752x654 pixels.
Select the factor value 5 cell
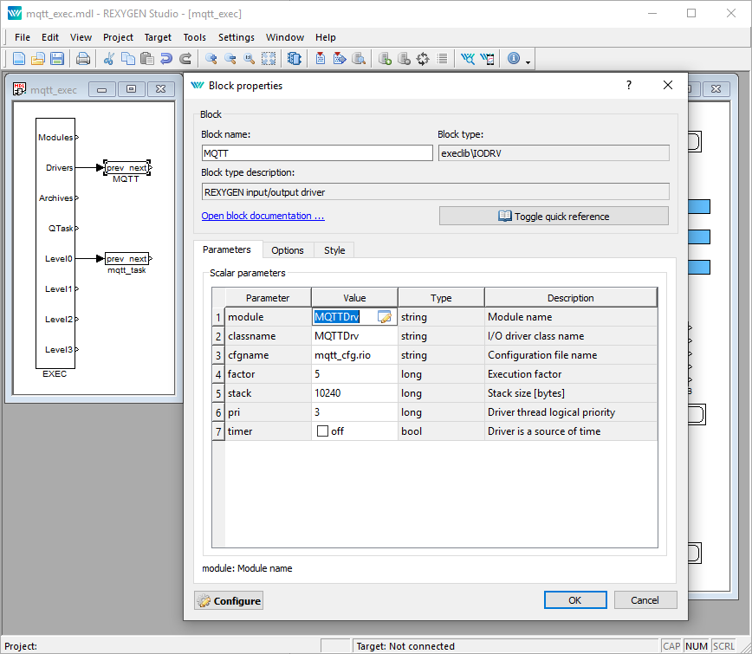pos(354,374)
